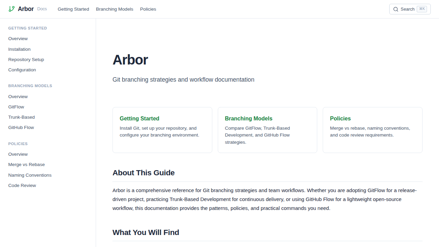Screen dimensions: 439x247
Task: Click the Arbor branch logo icon
Action: pos(11,9)
